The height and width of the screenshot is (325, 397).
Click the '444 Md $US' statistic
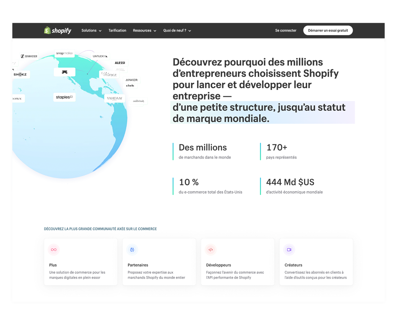click(290, 182)
